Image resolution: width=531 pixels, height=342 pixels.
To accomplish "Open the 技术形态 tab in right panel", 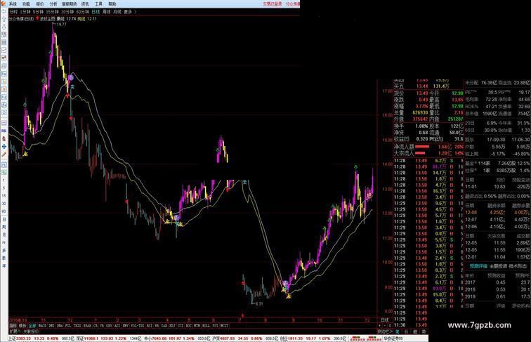I will (x=518, y=266).
